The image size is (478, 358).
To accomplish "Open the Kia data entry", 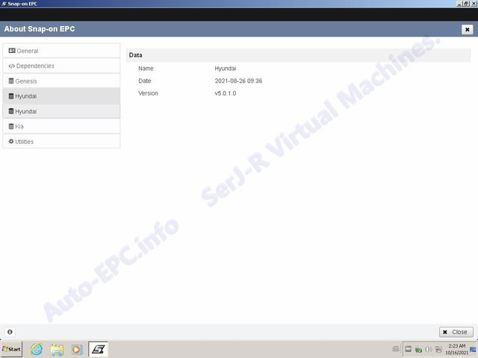I will (61, 126).
